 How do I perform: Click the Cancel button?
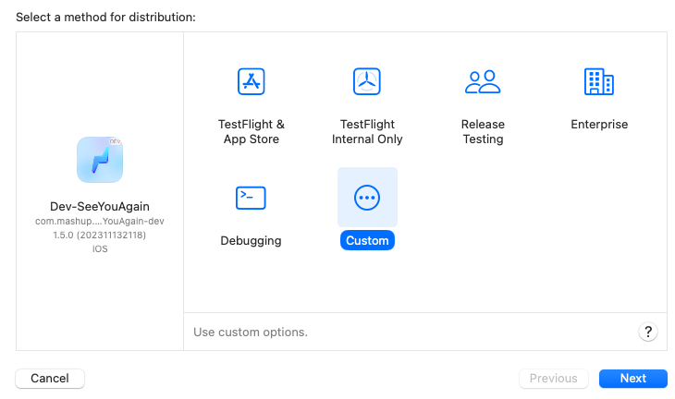[x=50, y=379]
